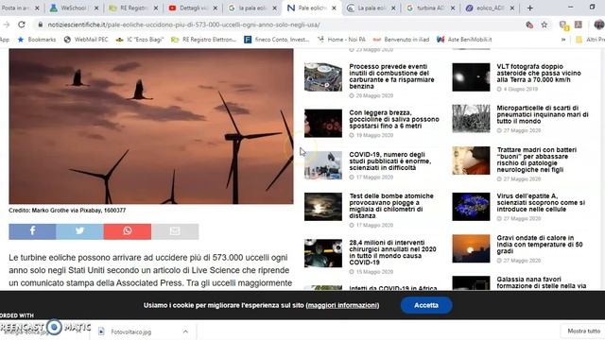The image size is (605, 340).
Task: Click the saliva droplets article thumbnail
Action: pos(323,124)
